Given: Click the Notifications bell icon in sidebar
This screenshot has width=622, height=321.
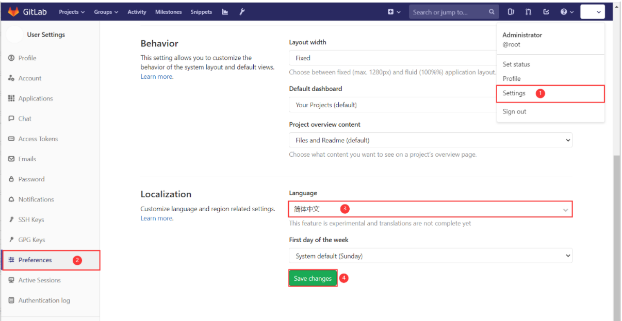Looking at the screenshot, I should point(11,199).
